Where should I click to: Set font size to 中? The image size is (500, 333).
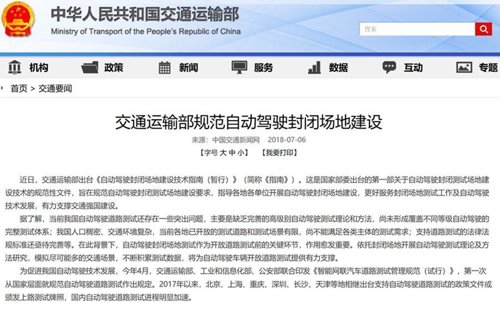(232, 153)
